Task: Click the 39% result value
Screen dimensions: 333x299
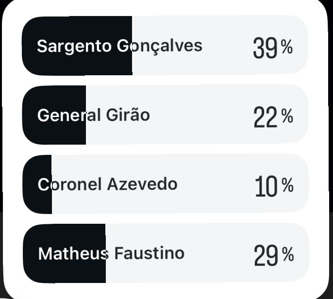Action: tap(265, 48)
